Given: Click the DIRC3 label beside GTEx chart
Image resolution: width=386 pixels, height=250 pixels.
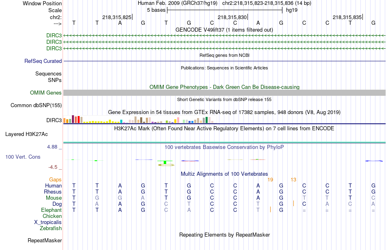Looking at the screenshot, I should coord(54,121).
